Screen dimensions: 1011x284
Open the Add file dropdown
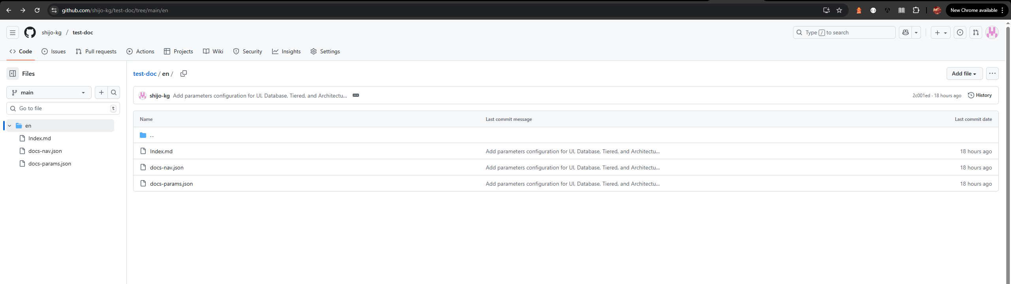click(964, 73)
